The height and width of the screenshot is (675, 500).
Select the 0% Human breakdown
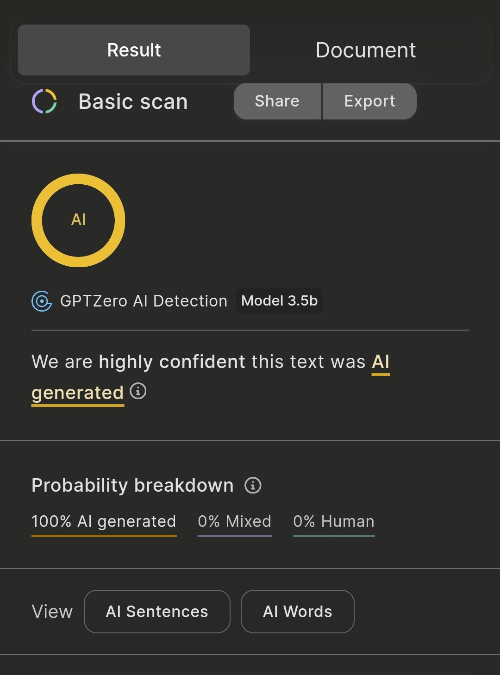coord(334,522)
